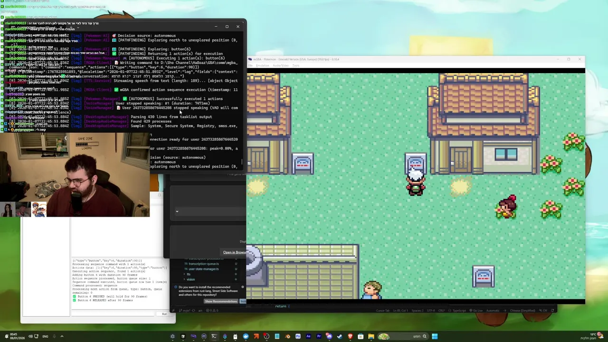
Task: Open Blender from the taskbar
Action: coord(287,336)
